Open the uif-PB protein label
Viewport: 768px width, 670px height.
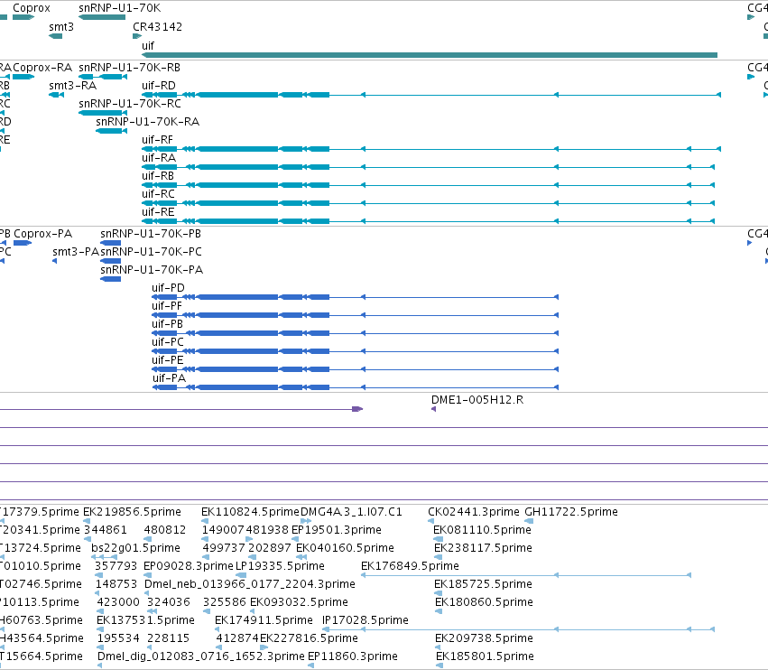tap(167, 324)
